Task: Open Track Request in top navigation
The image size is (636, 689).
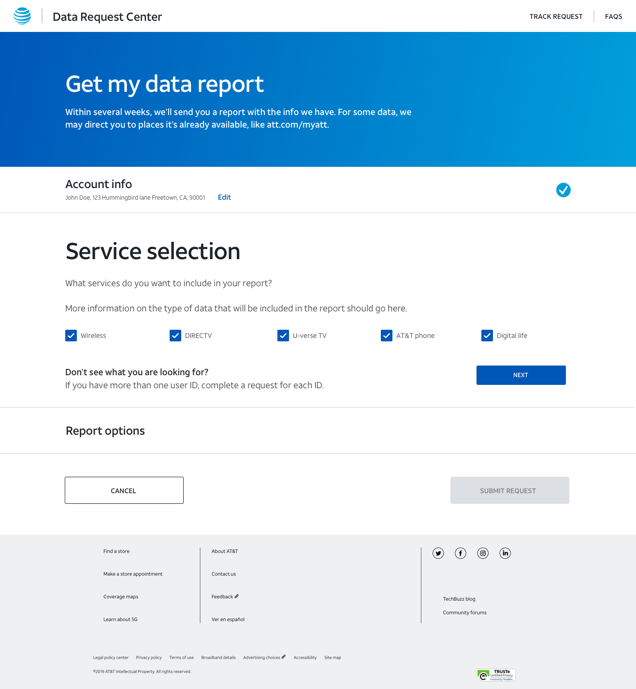Action: coord(556,16)
